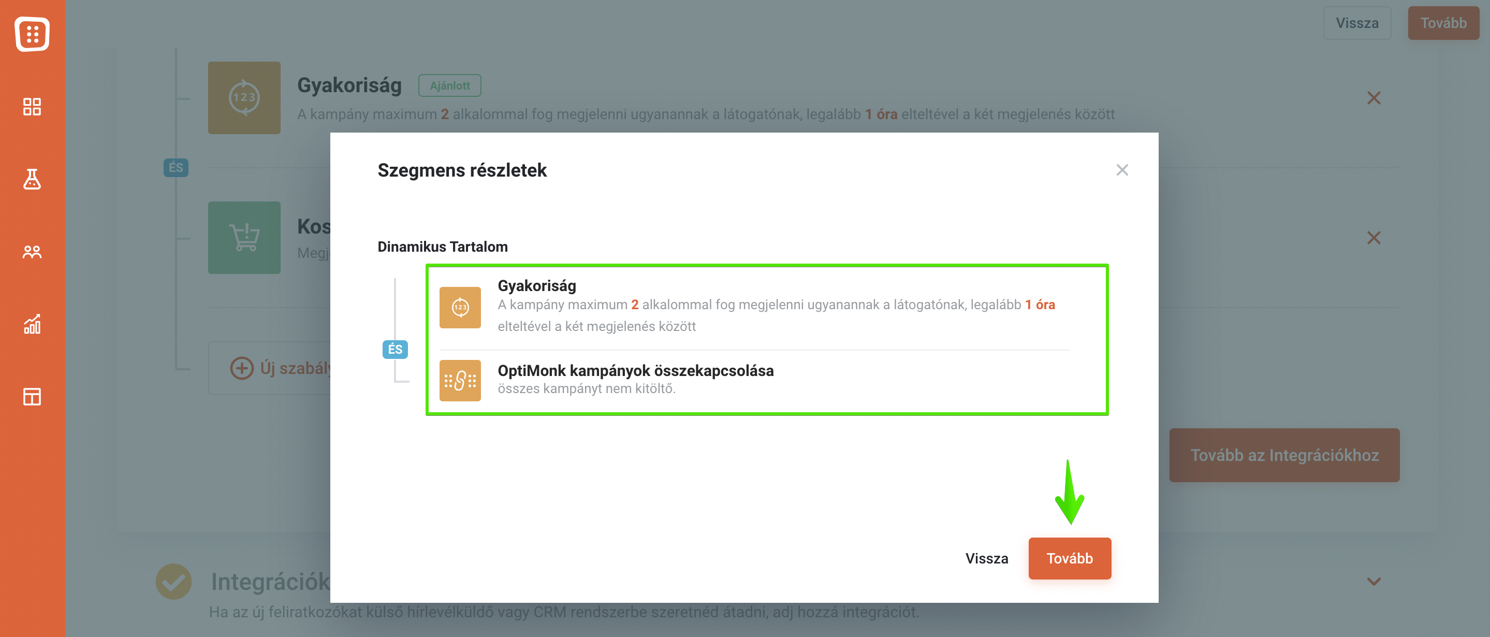Remove the Gyakoriság rule with its X
The height and width of the screenshot is (637, 1490).
pos(1374,98)
